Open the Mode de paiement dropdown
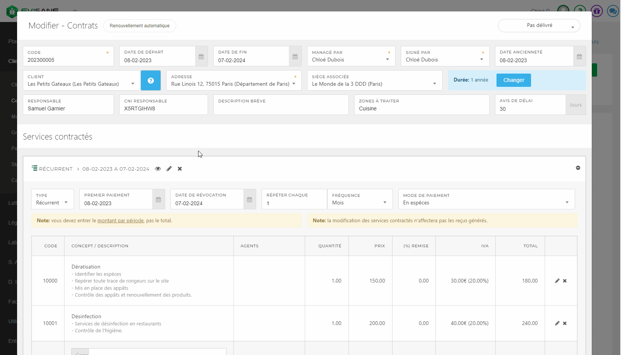621x355 pixels. pos(486,203)
